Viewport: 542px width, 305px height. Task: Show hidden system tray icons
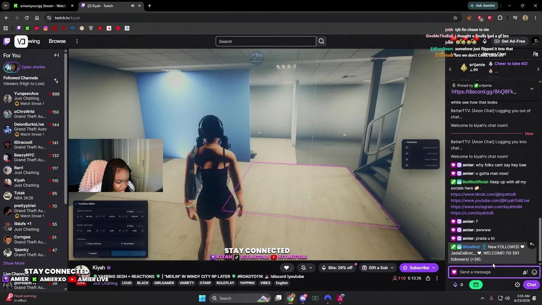click(x=482, y=298)
